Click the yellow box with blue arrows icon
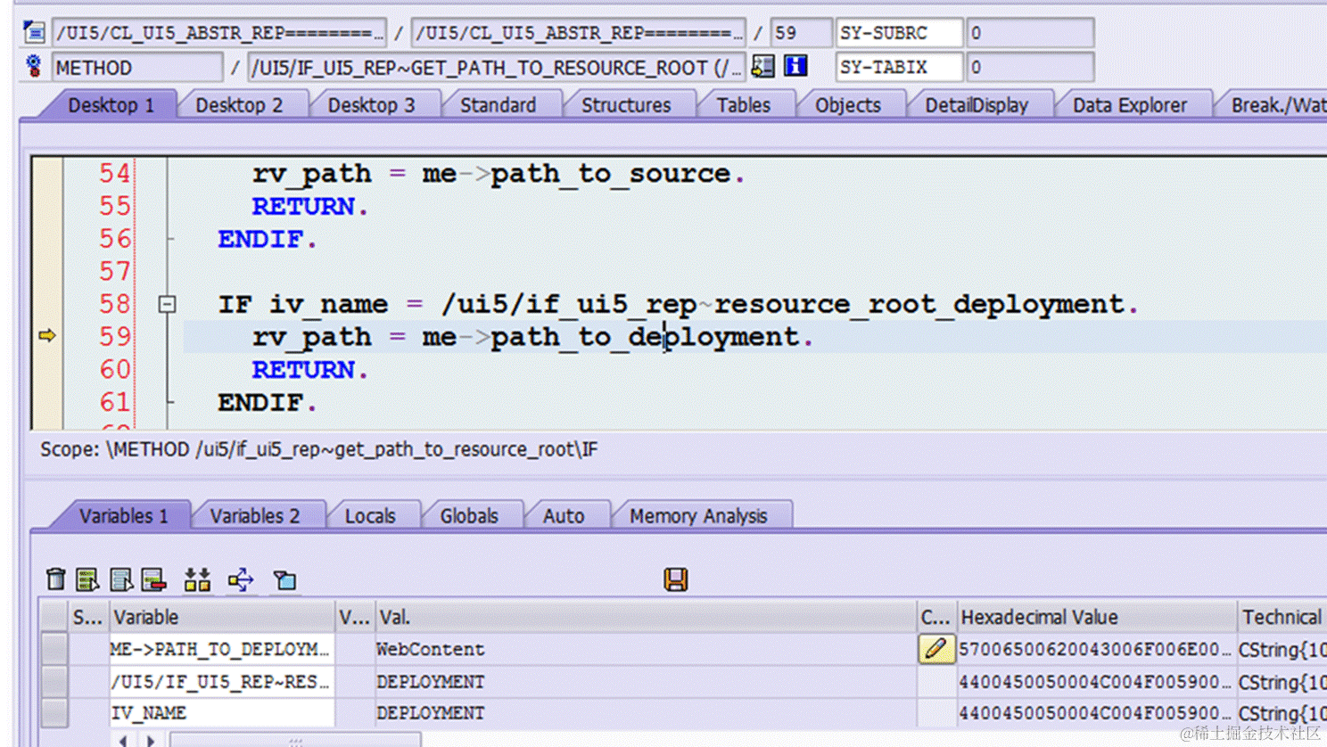The image size is (1327, 747). coord(241,579)
